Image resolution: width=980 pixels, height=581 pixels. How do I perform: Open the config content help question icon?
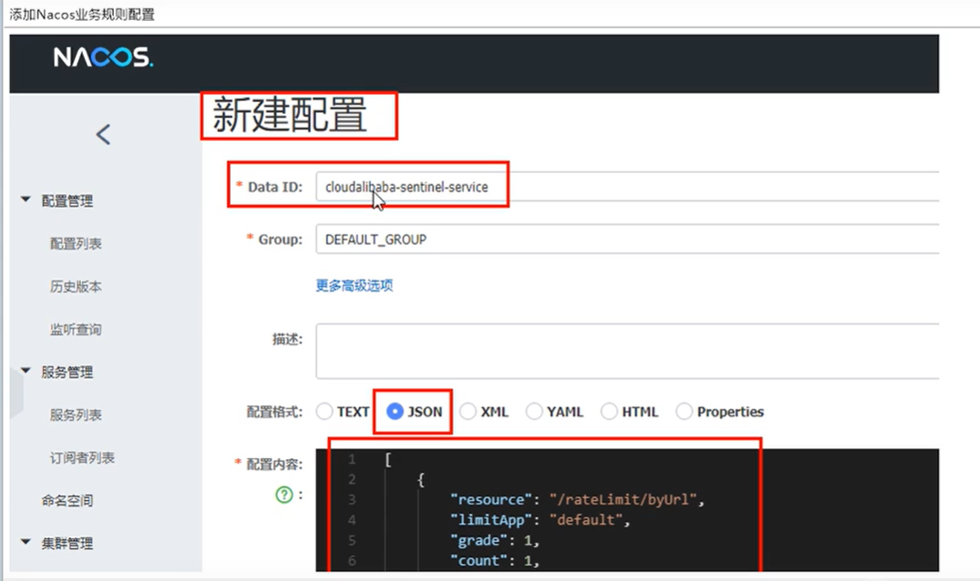[284, 494]
